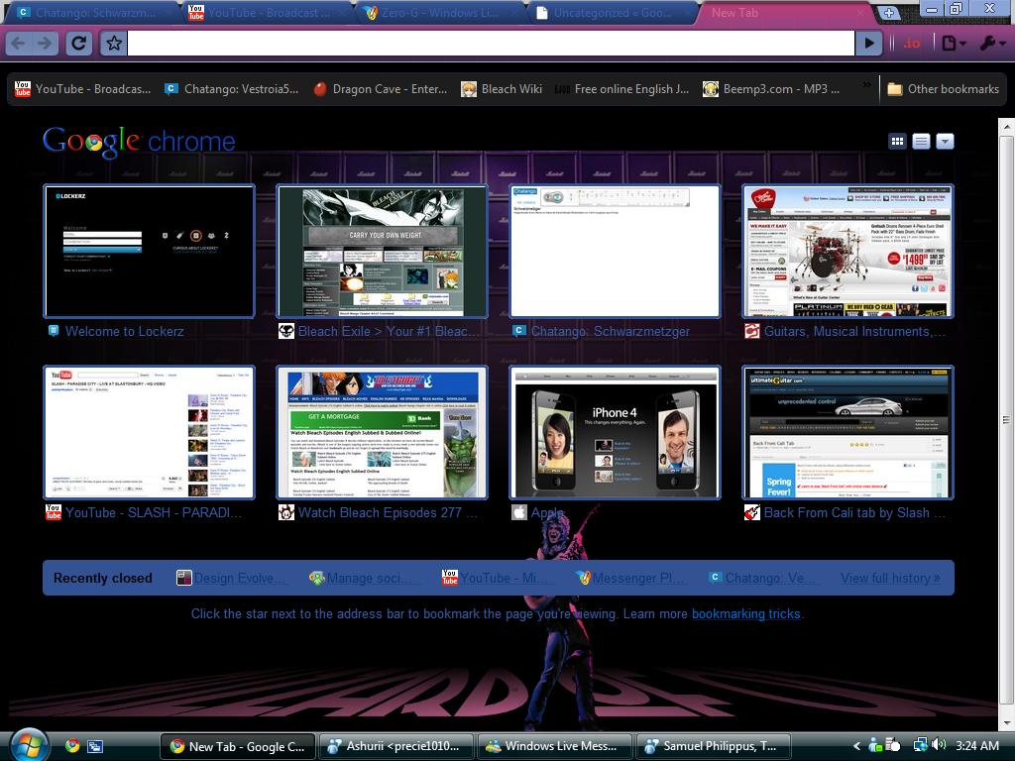Click Show Desktop quick launch icon
The image size is (1015, 761).
(95, 746)
